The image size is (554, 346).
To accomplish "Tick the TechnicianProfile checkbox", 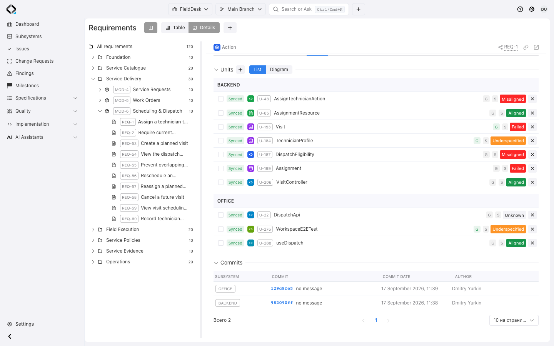I will (x=221, y=141).
